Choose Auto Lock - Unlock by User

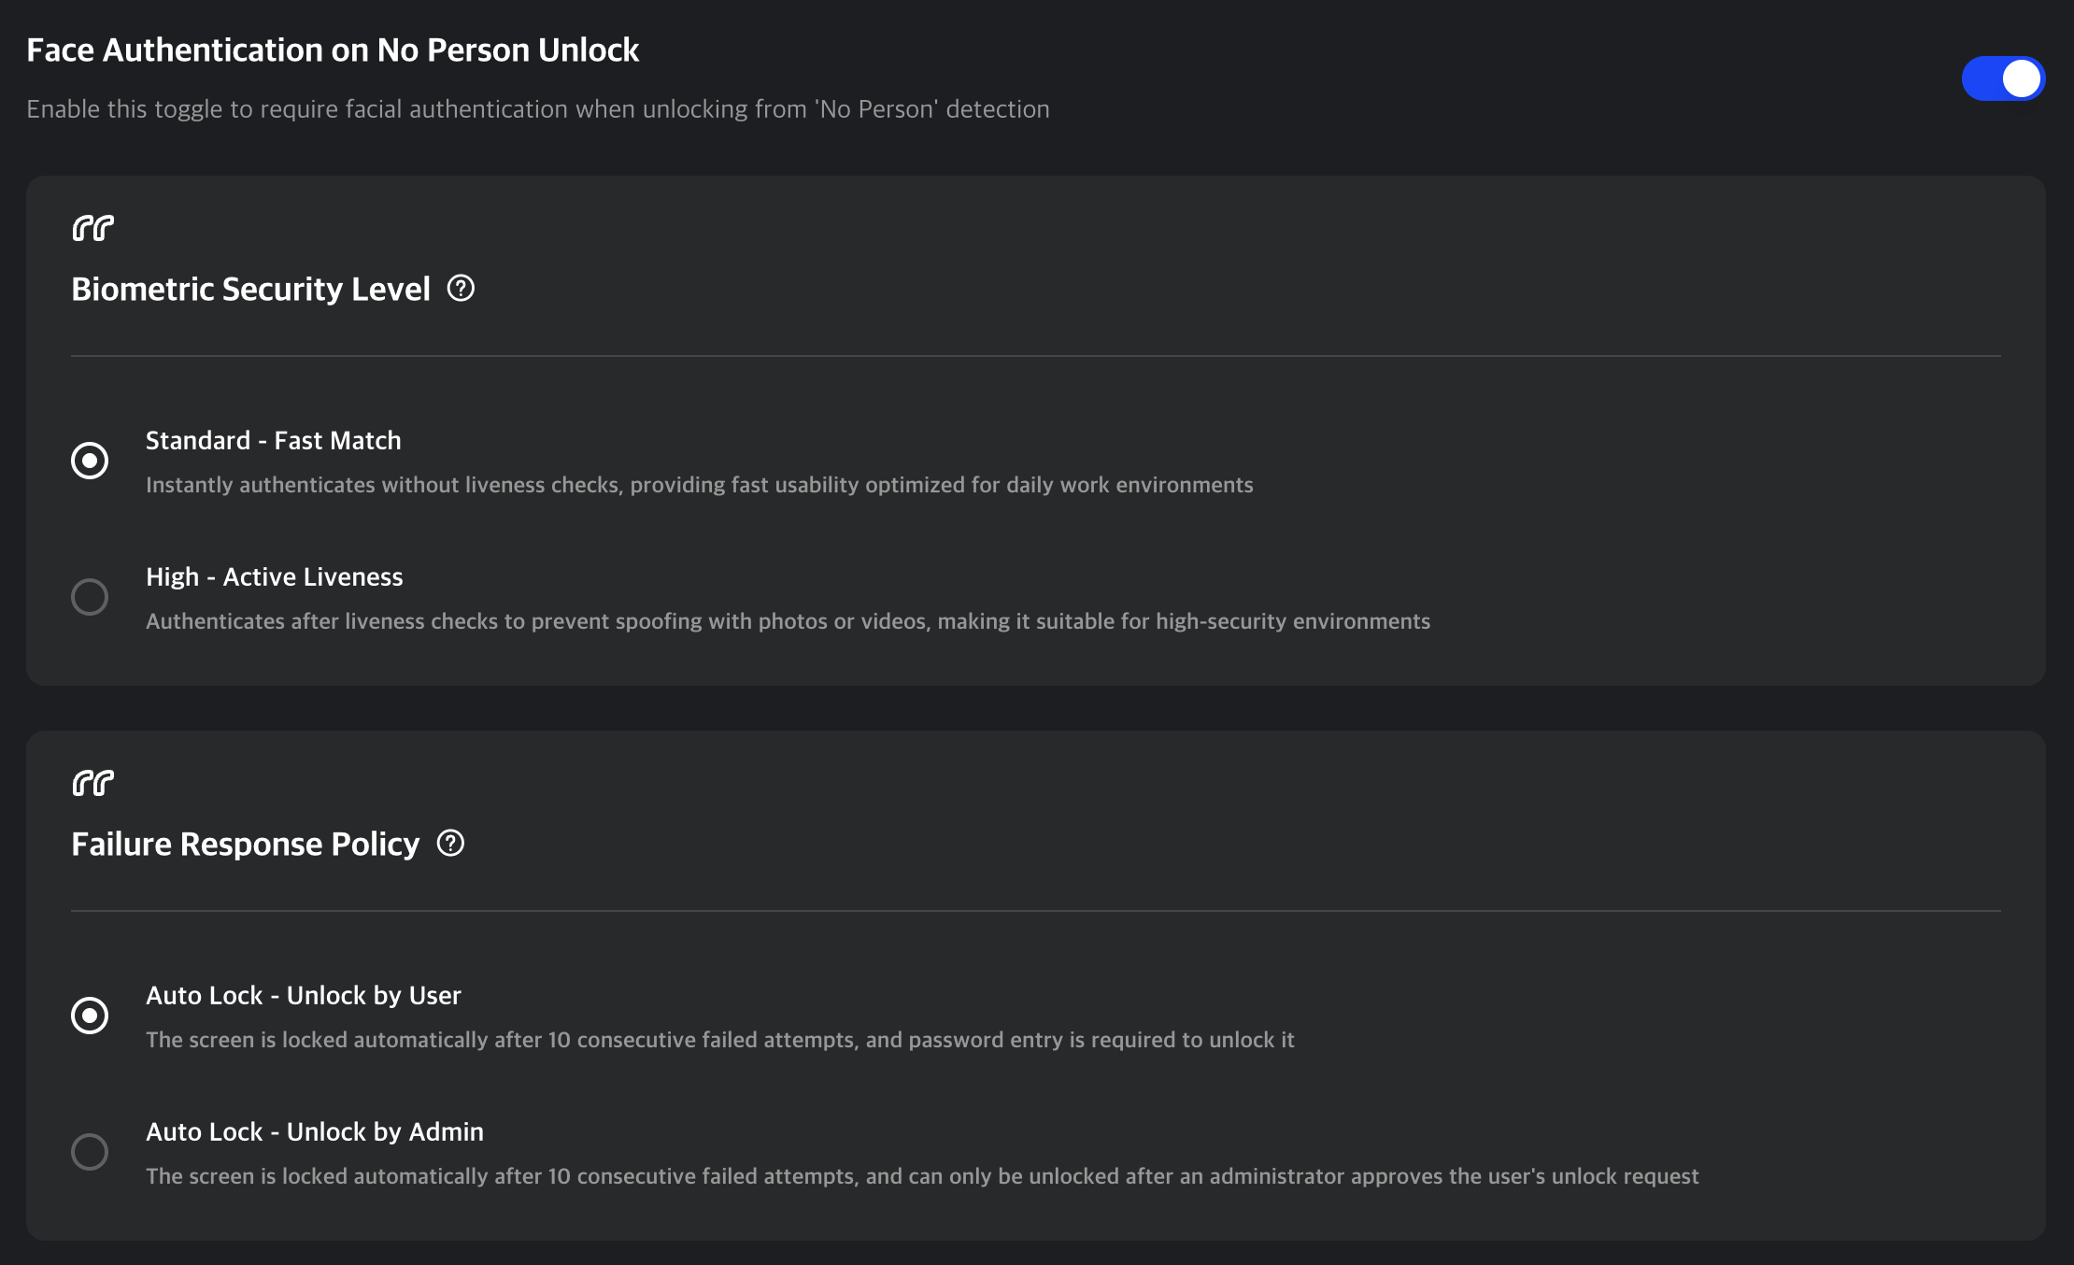(90, 1015)
